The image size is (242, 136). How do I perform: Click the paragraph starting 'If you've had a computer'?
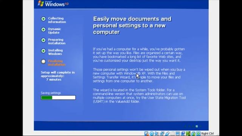pyautogui.click(x=139, y=55)
